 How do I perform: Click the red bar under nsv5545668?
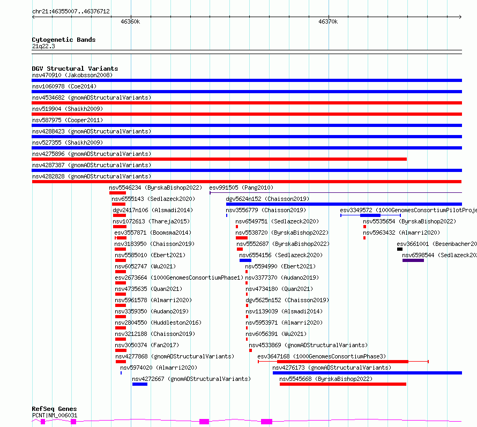tap(343, 384)
